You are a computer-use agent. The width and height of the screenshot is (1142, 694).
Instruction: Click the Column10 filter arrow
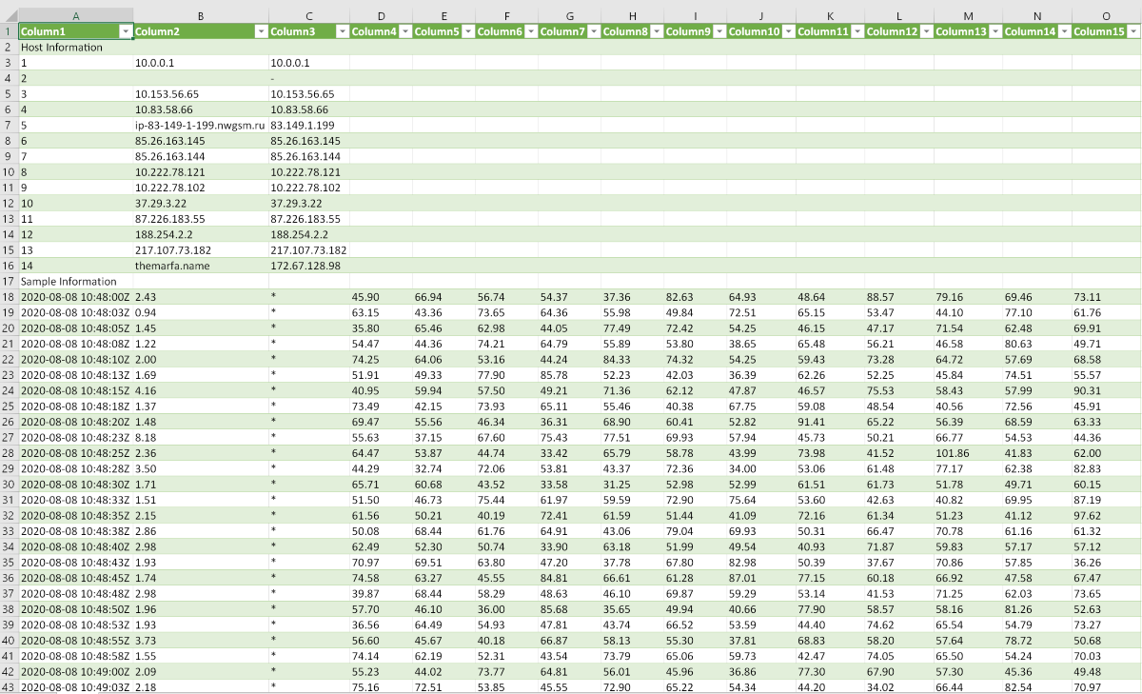click(787, 31)
